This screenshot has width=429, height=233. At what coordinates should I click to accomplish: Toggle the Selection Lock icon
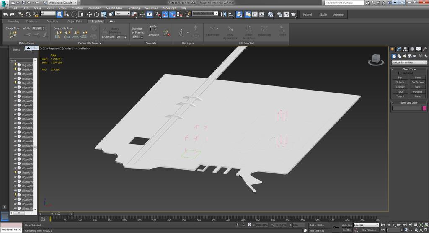pyautogui.click(x=243, y=225)
